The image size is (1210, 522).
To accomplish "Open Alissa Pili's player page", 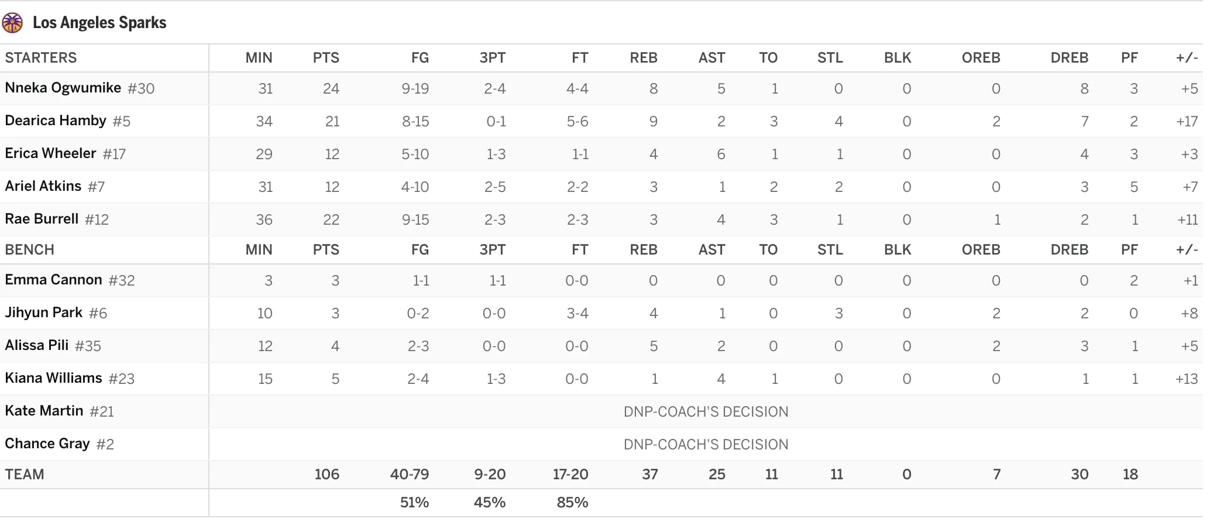I will [x=37, y=345].
